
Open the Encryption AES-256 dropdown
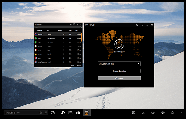point(119,64)
